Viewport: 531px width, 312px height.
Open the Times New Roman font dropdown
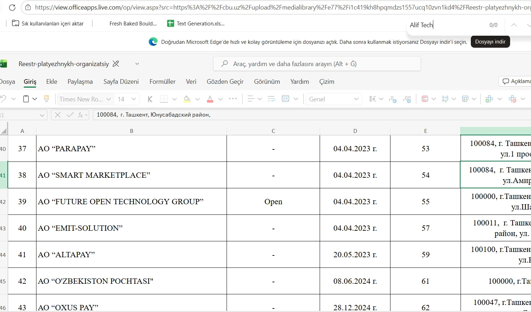pos(85,99)
